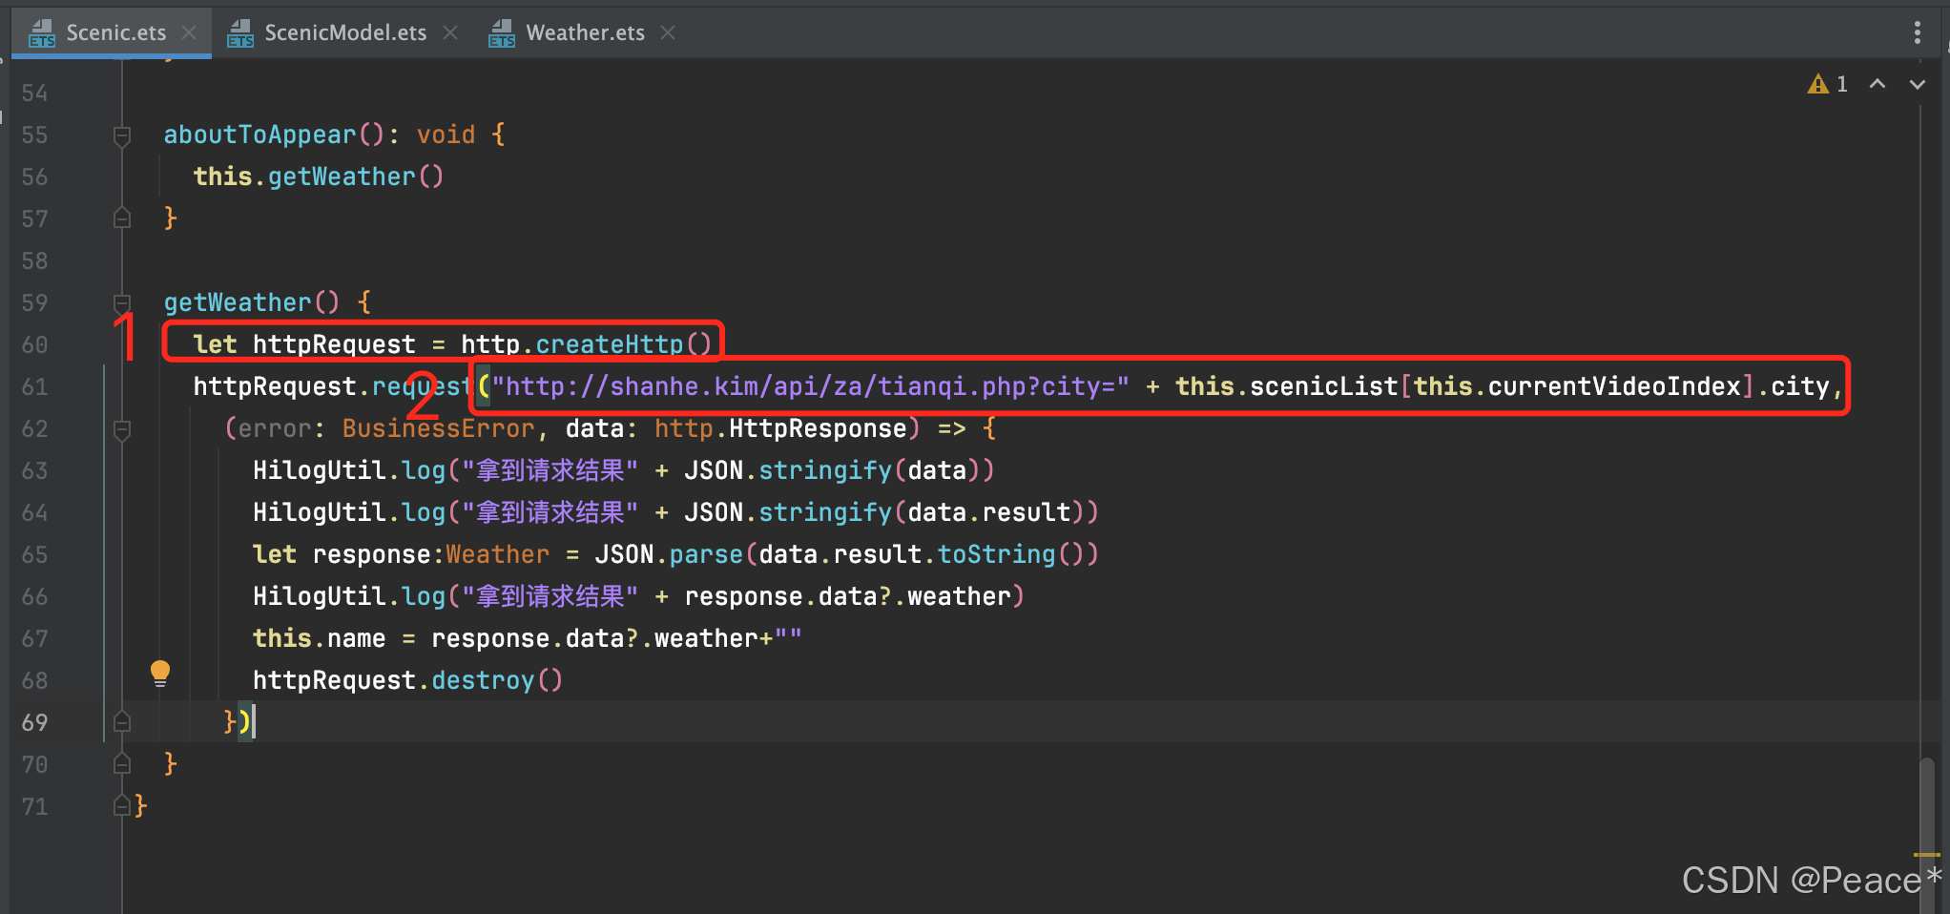Open the editor kebab menu icon top right
Viewport: 1950px width, 914px height.
click(1918, 31)
